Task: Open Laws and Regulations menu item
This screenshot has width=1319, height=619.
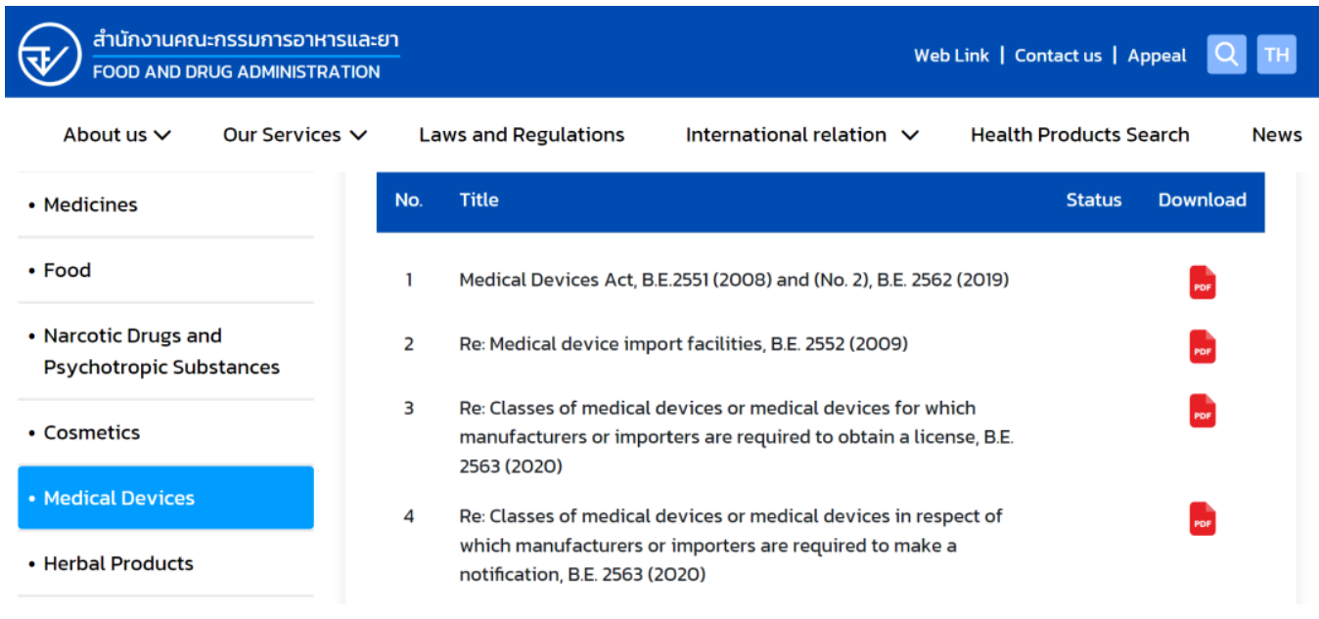Action: [x=522, y=135]
